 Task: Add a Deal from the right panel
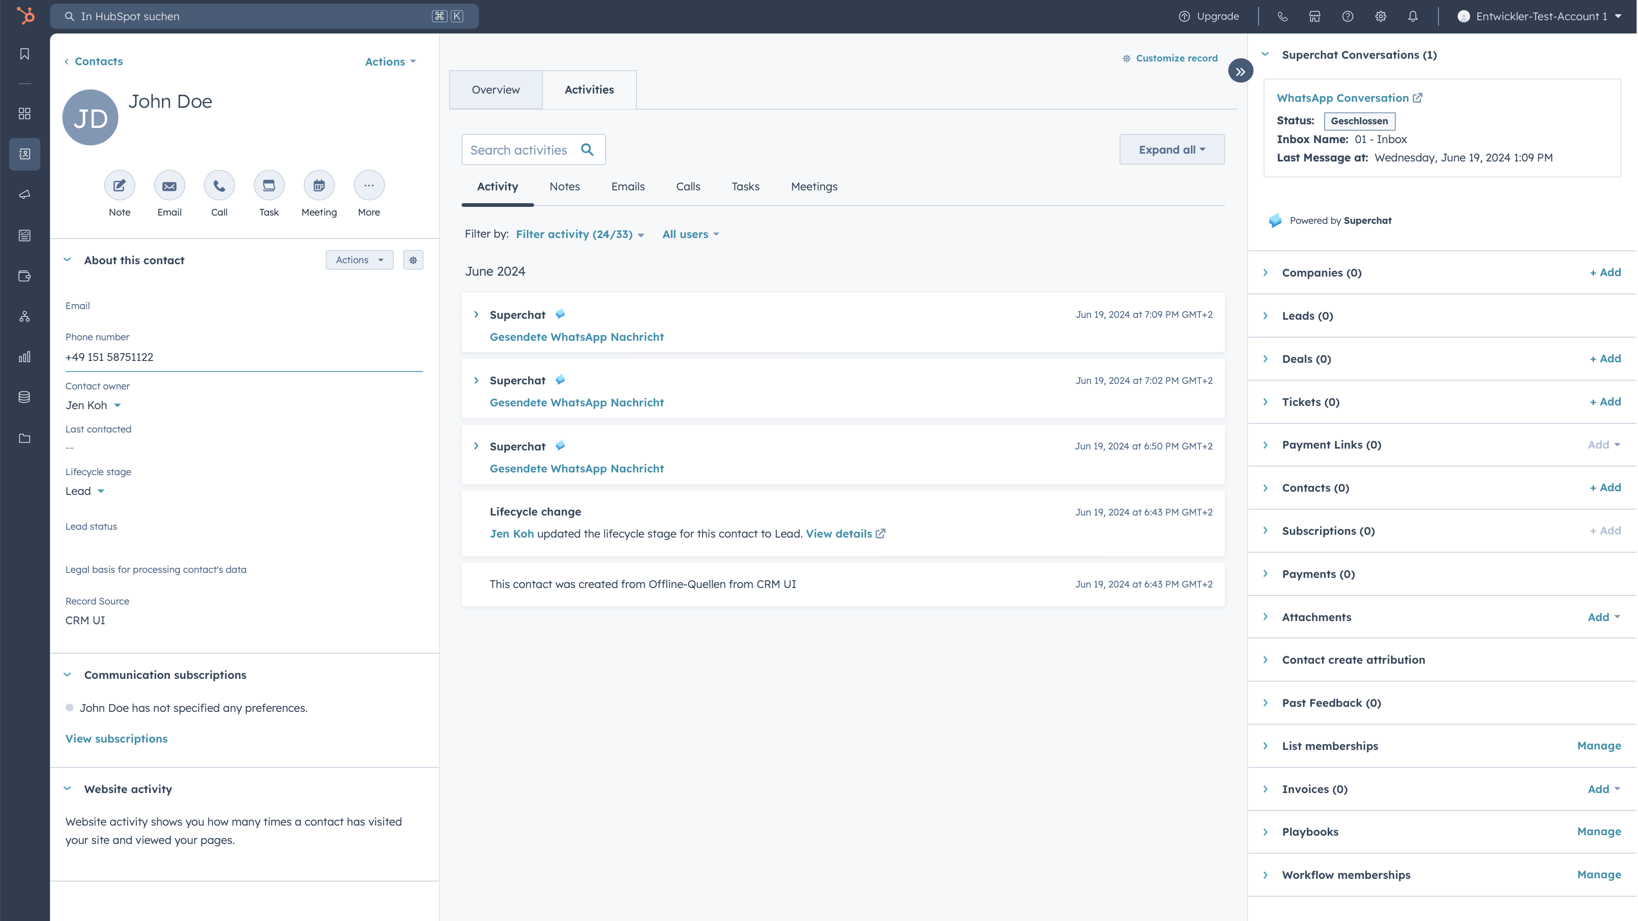tap(1605, 358)
